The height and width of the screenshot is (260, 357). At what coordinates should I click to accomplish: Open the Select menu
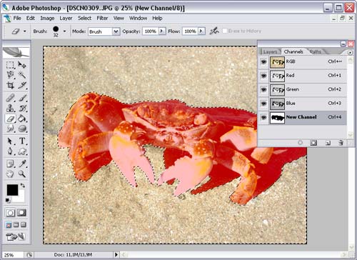(84, 18)
